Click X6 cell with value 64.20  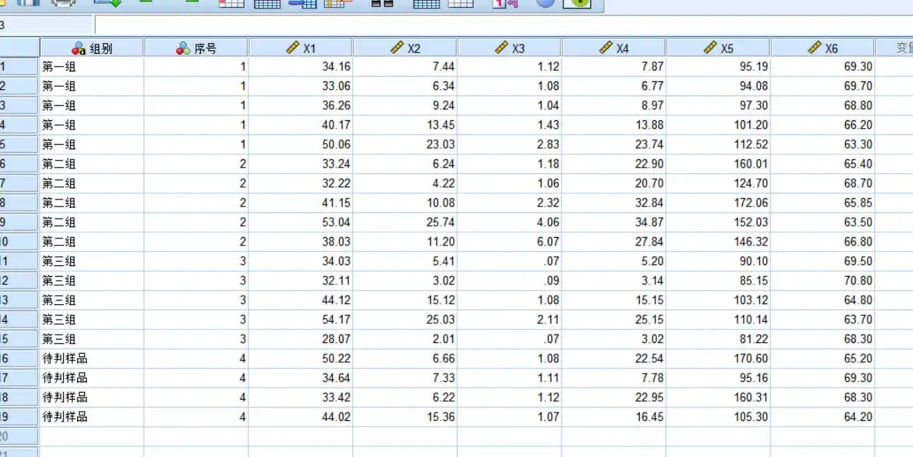click(x=823, y=417)
